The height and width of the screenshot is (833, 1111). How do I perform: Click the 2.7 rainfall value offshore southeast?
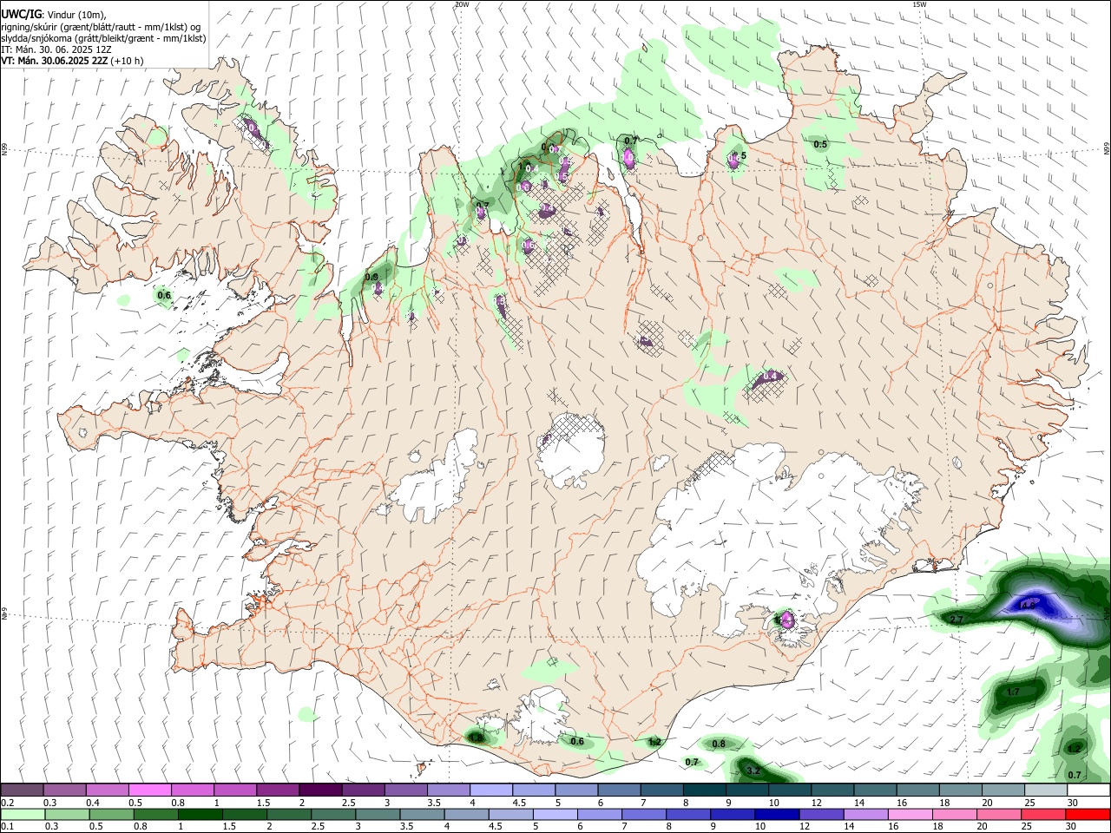[957, 620]
